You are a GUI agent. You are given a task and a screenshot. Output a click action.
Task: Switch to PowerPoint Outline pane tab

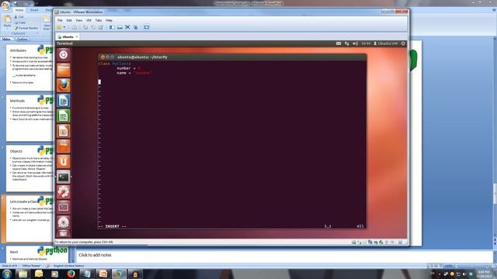coord(22,40)
